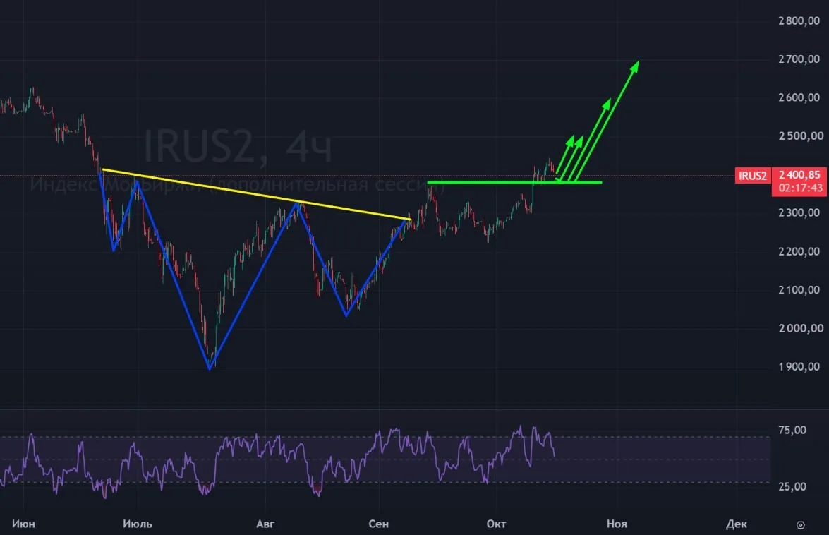Click the Авг label on the time axis
Image resolution: width=829 pixels, height=535 pixels.
265,524
